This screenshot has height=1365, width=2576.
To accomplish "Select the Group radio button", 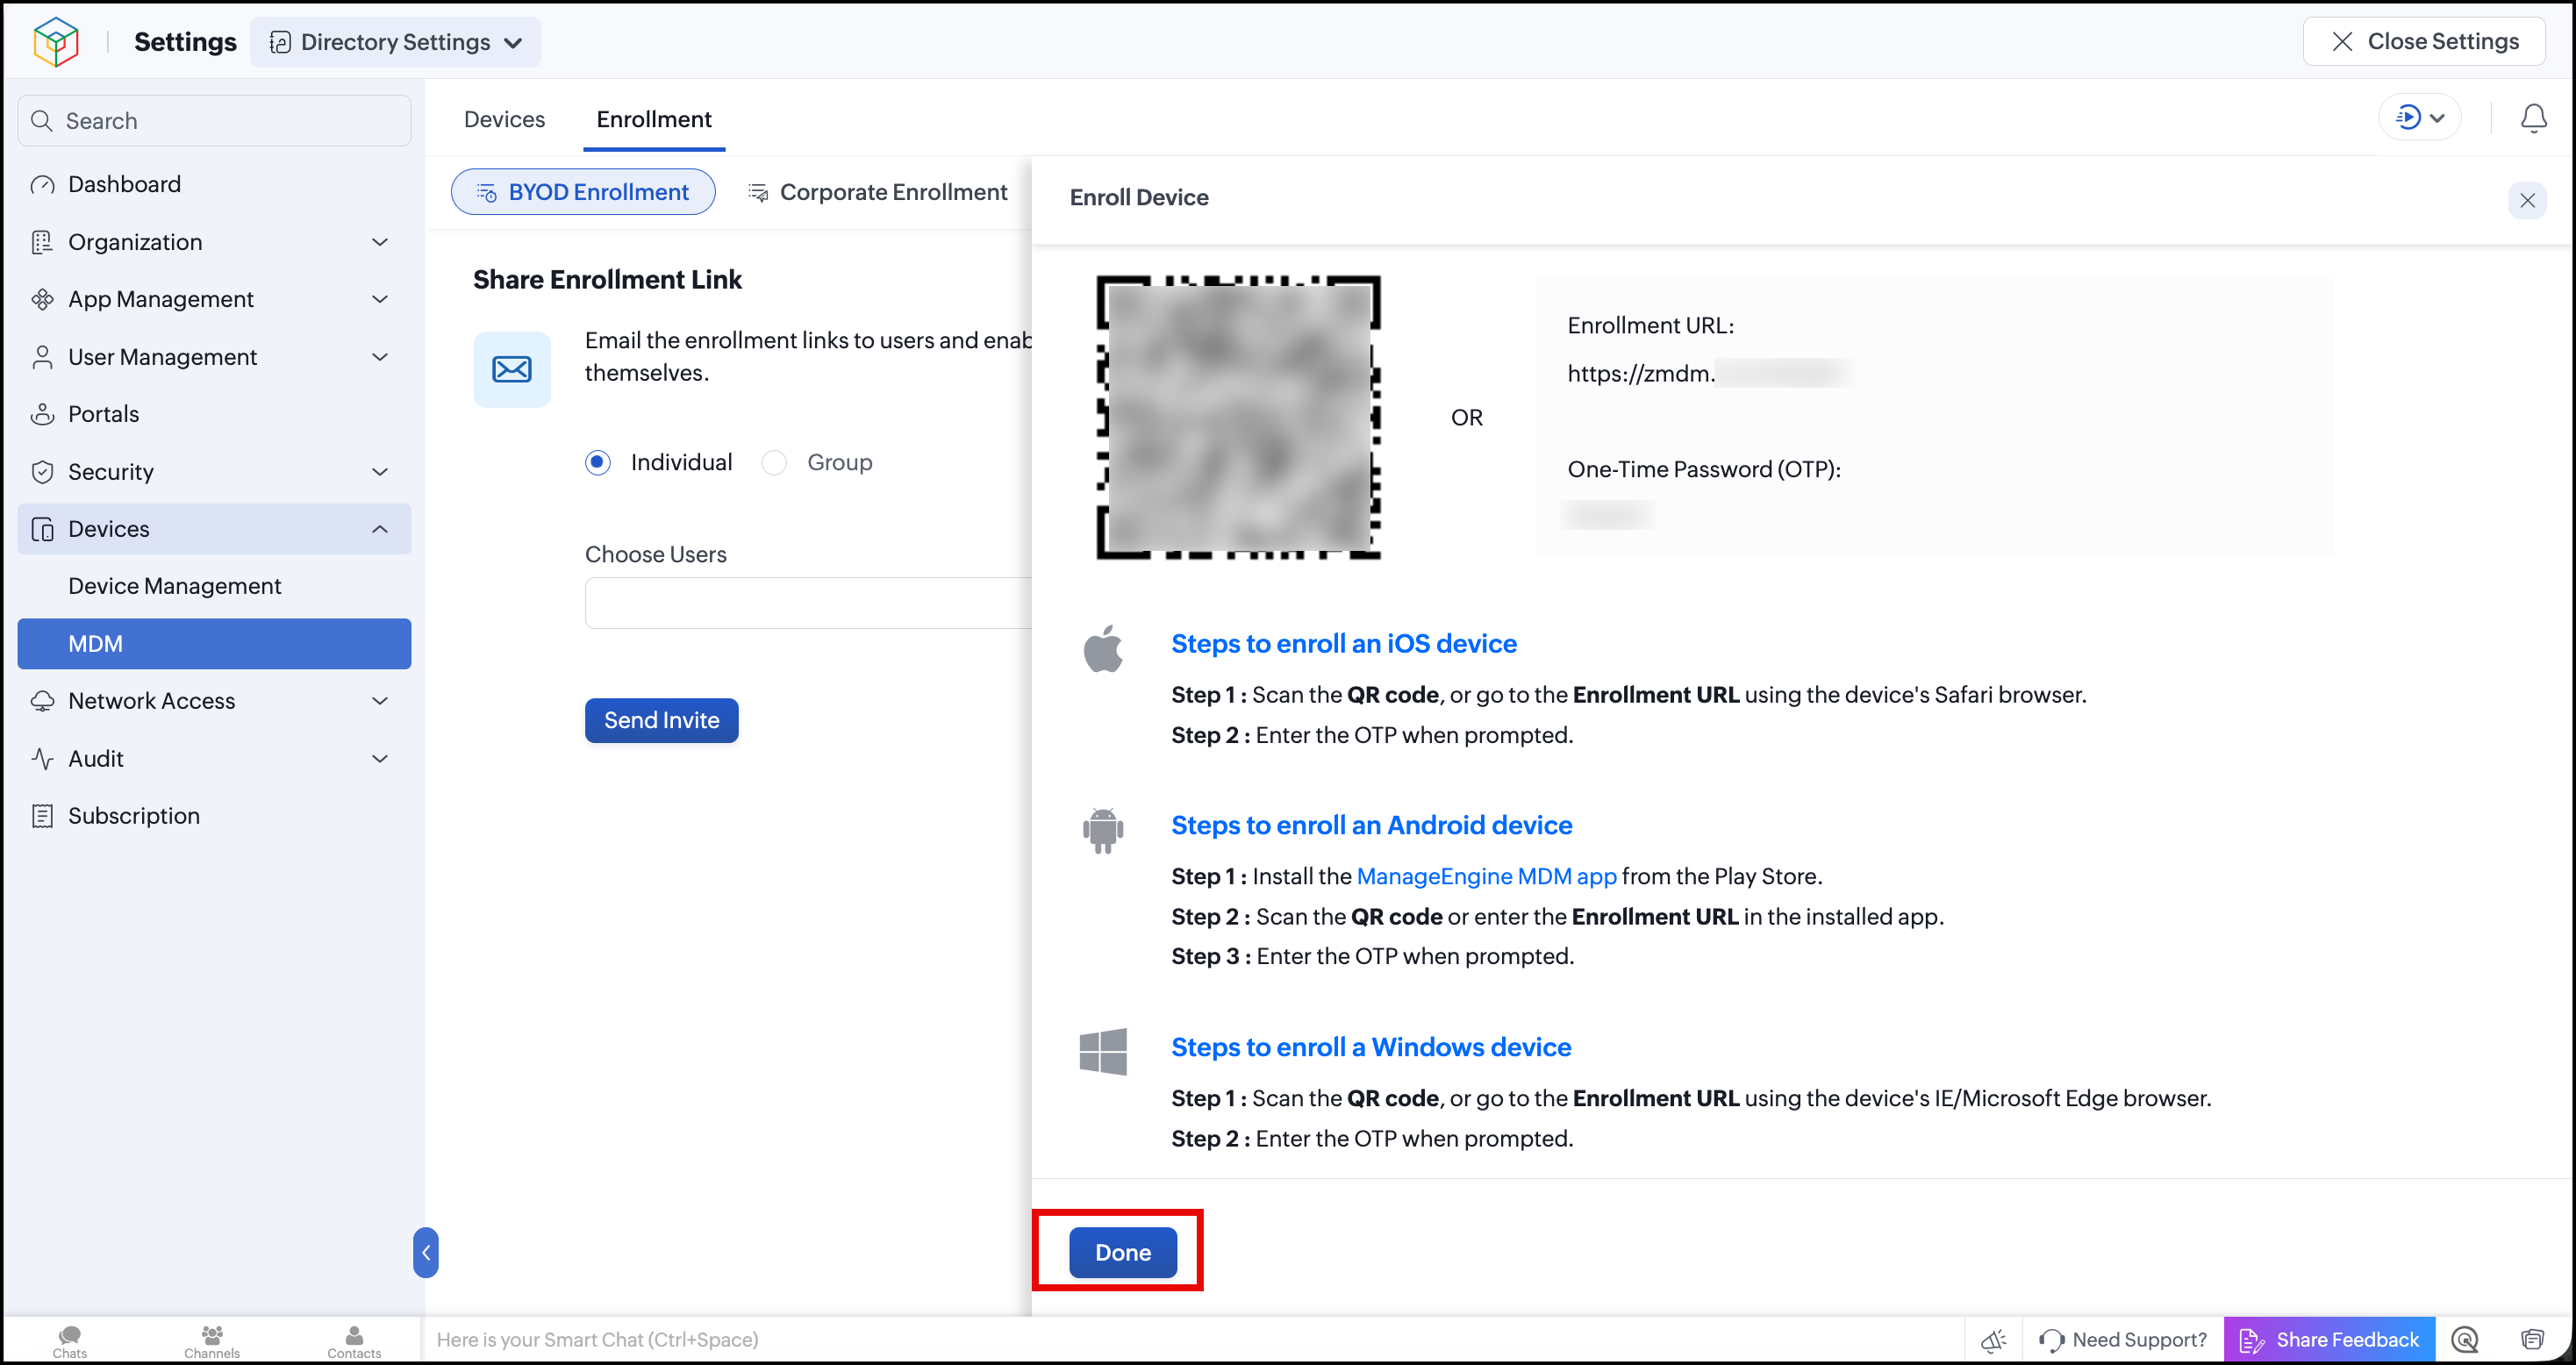I will pos(774,462).
